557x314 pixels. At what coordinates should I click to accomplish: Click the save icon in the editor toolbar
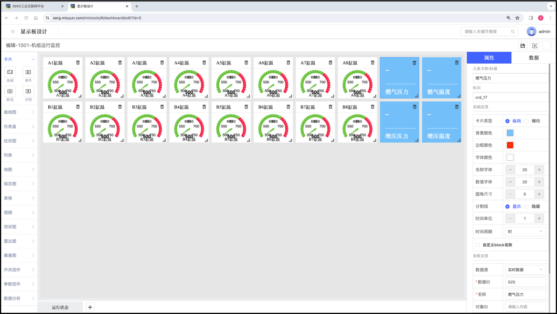[x=522, y=46]
